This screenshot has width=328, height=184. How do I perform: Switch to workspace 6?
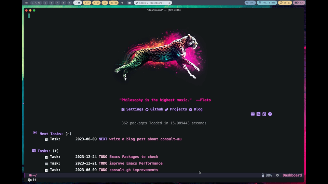tap(70, 3)
